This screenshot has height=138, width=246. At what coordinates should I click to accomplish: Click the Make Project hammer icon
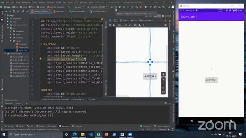[69, 7]
